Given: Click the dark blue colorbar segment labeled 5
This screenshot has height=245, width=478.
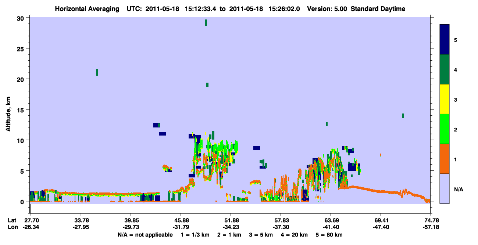Looking at the screenshot, I should coord(445,39).
